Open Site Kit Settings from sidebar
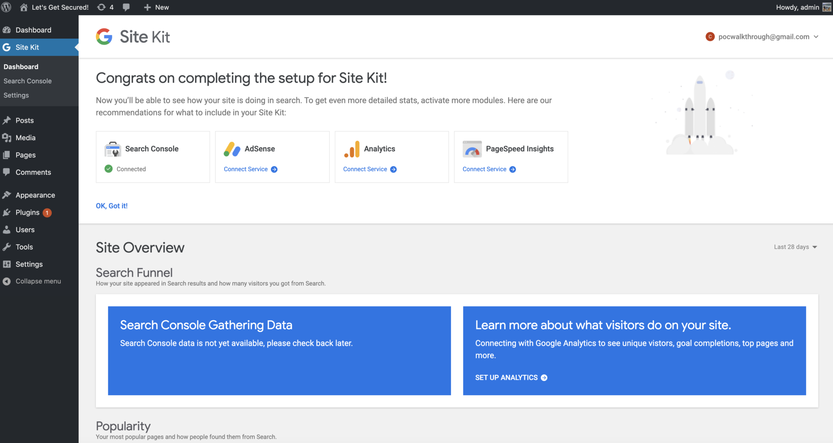The image size is (833, 443). (16, 95)
